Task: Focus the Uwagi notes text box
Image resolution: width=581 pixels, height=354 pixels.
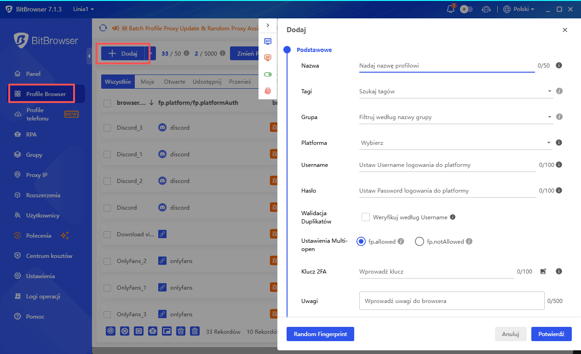Action: 452,301
